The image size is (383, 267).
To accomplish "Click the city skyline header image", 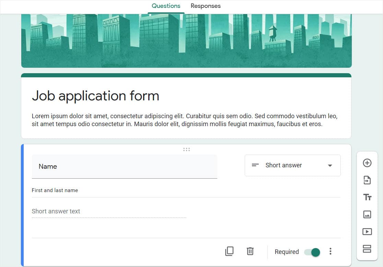I will click(x=186, y=41).
